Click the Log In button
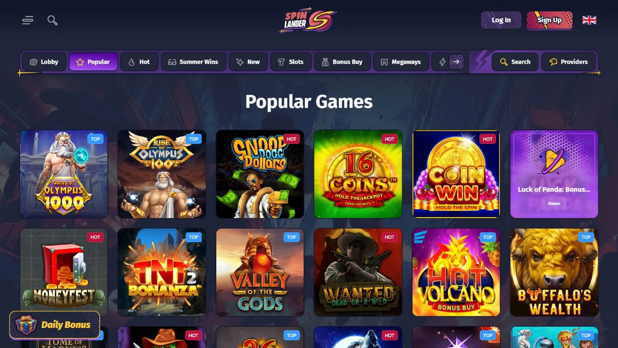Viewport: 618px width, 348px height. coord(501,20)
